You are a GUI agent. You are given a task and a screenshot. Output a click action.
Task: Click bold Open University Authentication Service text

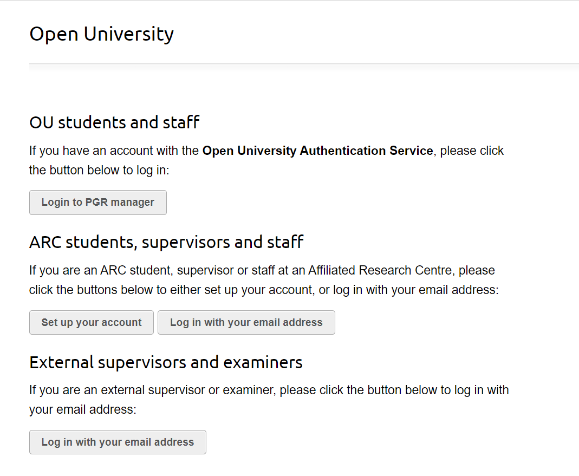tap(317, 151)
